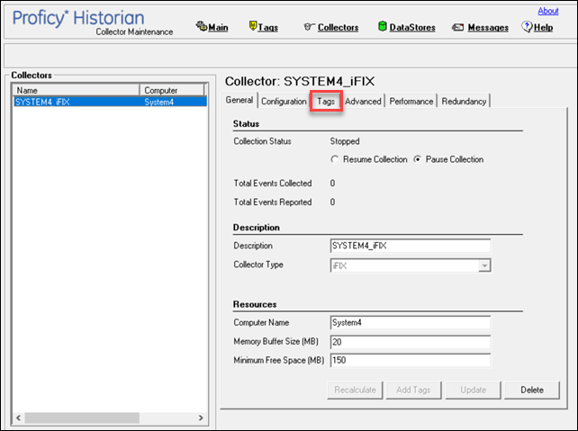Click the green DataStores icon
The image size is (578, 431).
pyautogui.click(x=383, y=26)
